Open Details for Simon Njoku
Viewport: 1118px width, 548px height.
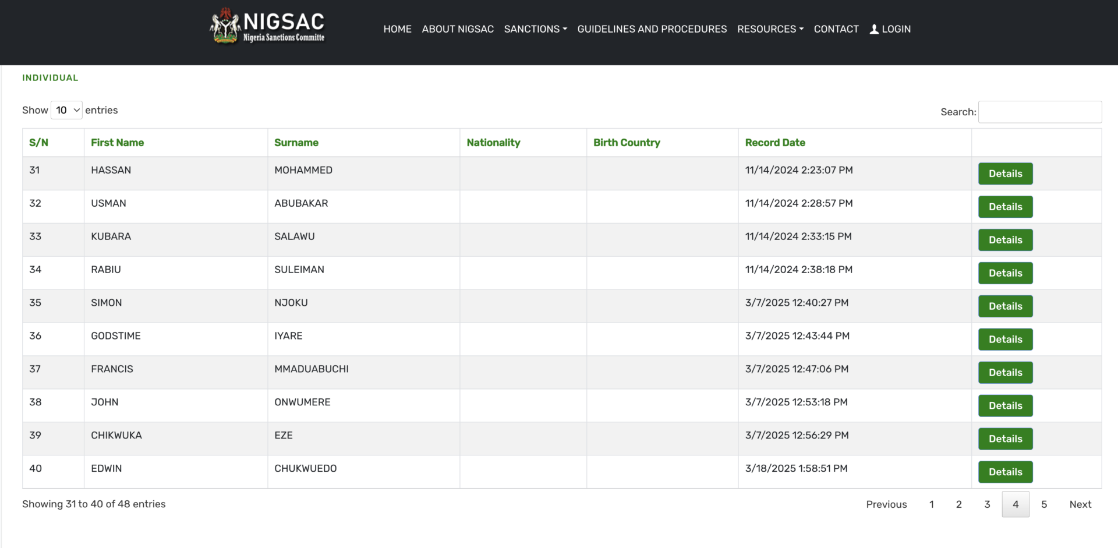pos(1005,306)
